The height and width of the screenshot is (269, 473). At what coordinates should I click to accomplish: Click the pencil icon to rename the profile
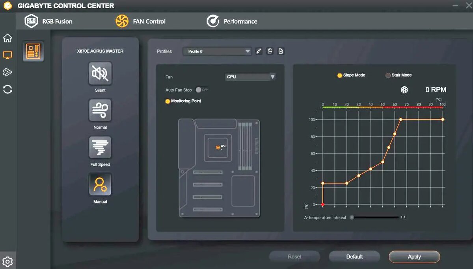click(x=259, y=51)
